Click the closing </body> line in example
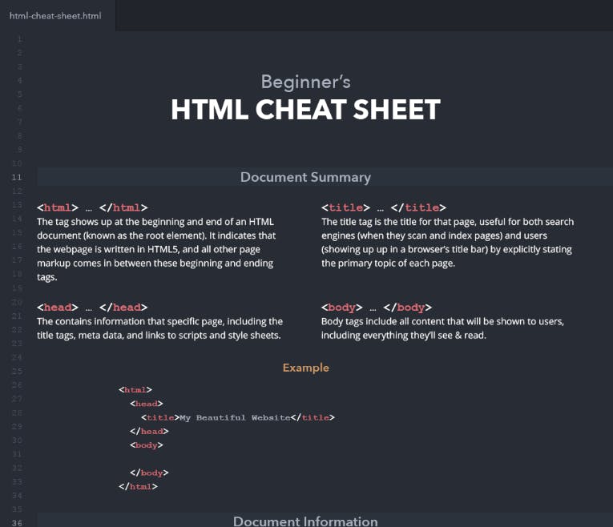 (149, 473)
